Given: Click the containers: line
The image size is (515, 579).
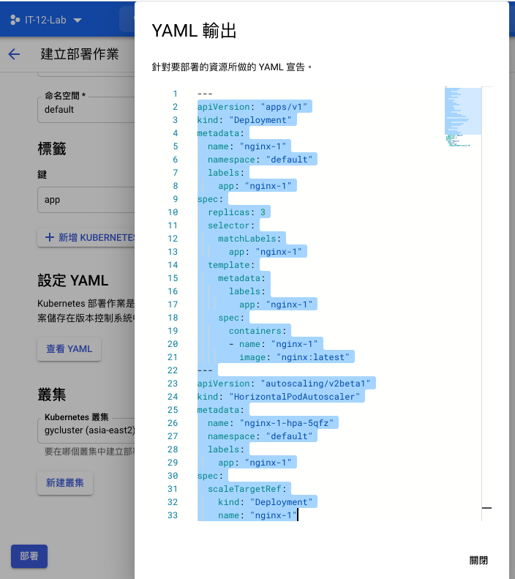Looking at the screenshot, I should coord(257,331).
